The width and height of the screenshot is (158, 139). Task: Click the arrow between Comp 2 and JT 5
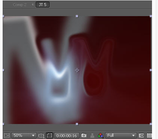pos(33,4)
